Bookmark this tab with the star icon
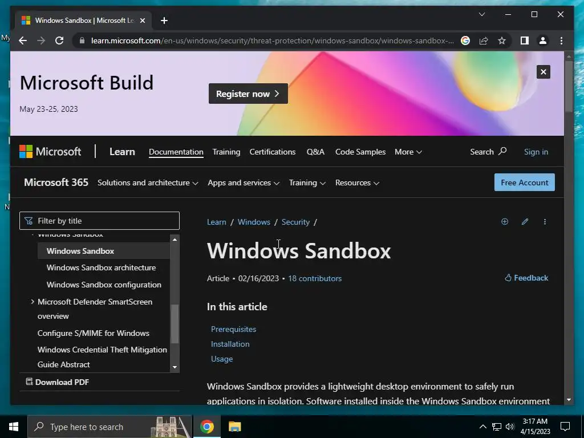This screenshot has height=438, width=584. pyautogui.click(x=502, y=40)
